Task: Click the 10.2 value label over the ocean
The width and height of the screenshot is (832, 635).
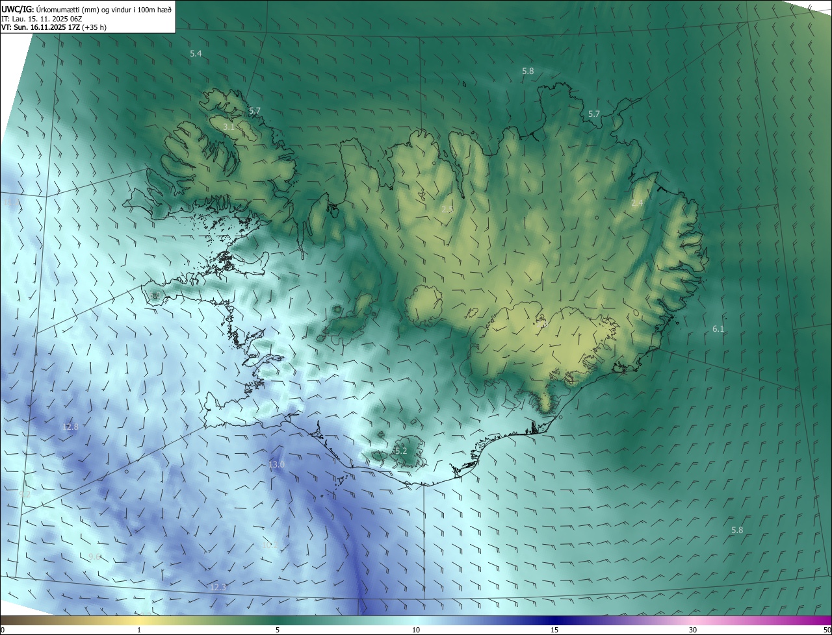Action: coord(269,545)
